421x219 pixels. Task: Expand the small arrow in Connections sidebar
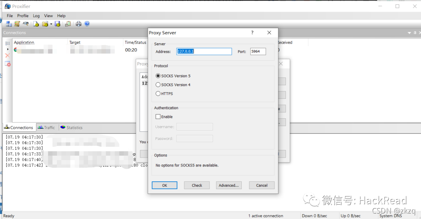[7, 49]
